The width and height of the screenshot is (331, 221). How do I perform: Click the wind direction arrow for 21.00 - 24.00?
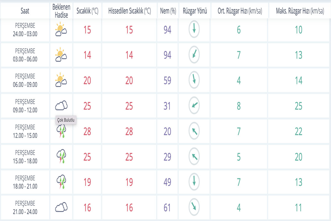coord(194,207)
